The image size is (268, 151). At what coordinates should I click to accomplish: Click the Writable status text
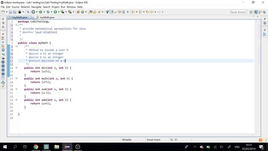click(x=126, y=140)
